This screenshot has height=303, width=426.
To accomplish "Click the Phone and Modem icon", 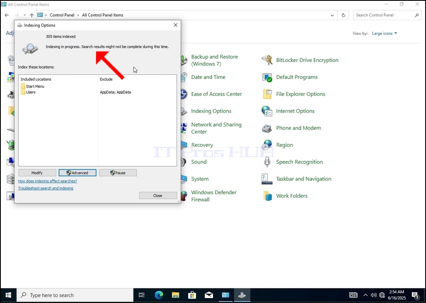I will pos(267,128).
